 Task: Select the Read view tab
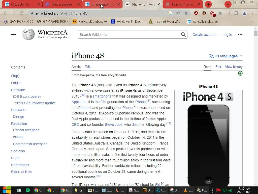click(x=207, y=67)
